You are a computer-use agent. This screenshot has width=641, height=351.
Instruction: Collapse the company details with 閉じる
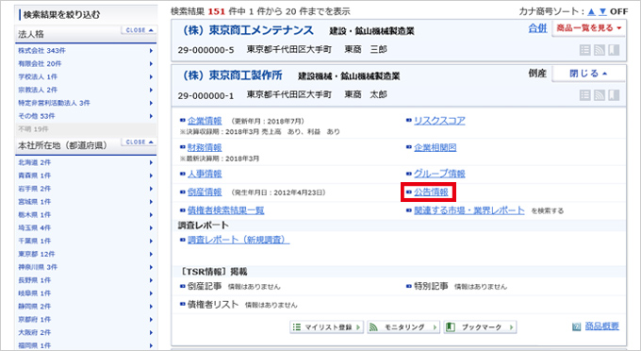click(588, 74)
